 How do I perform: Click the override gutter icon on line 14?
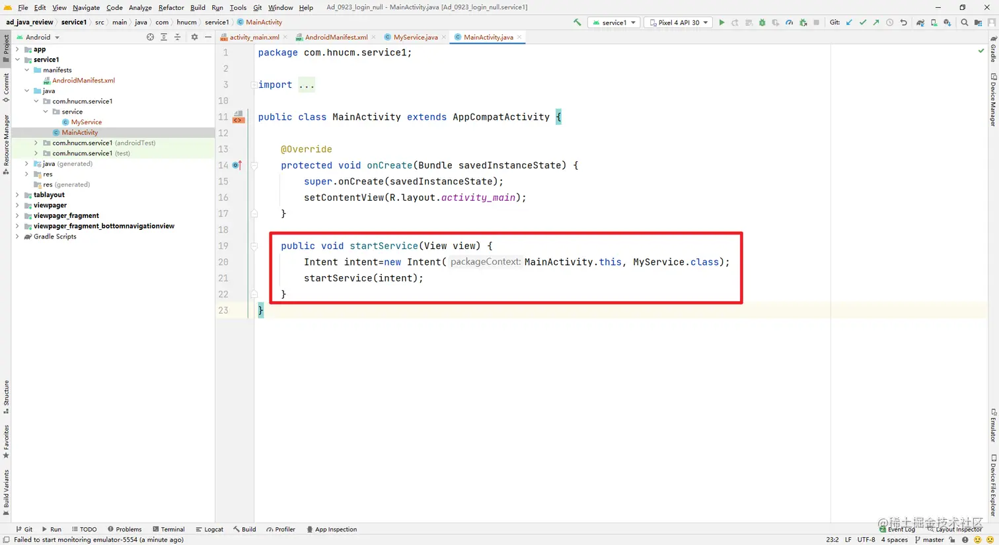(x=237, y=165)
